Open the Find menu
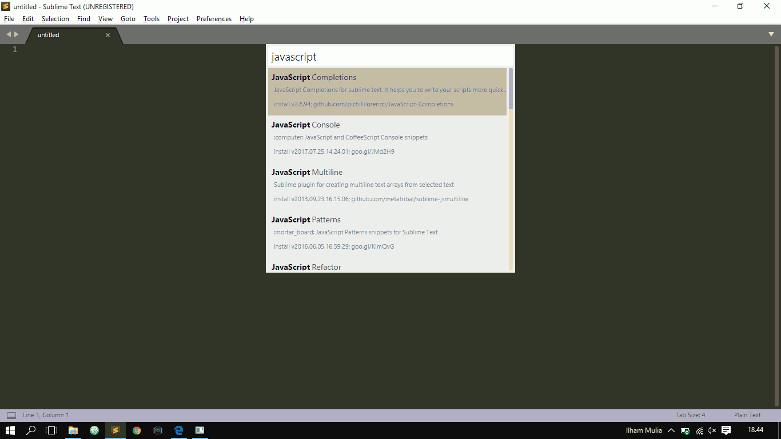Image resolution: width=781 pixels, height=439 pixels. pyautogui.click(x=83, y=19)
